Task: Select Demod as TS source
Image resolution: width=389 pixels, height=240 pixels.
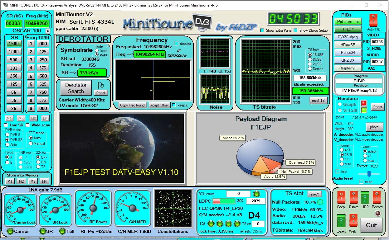Action: tap(310, 68)
